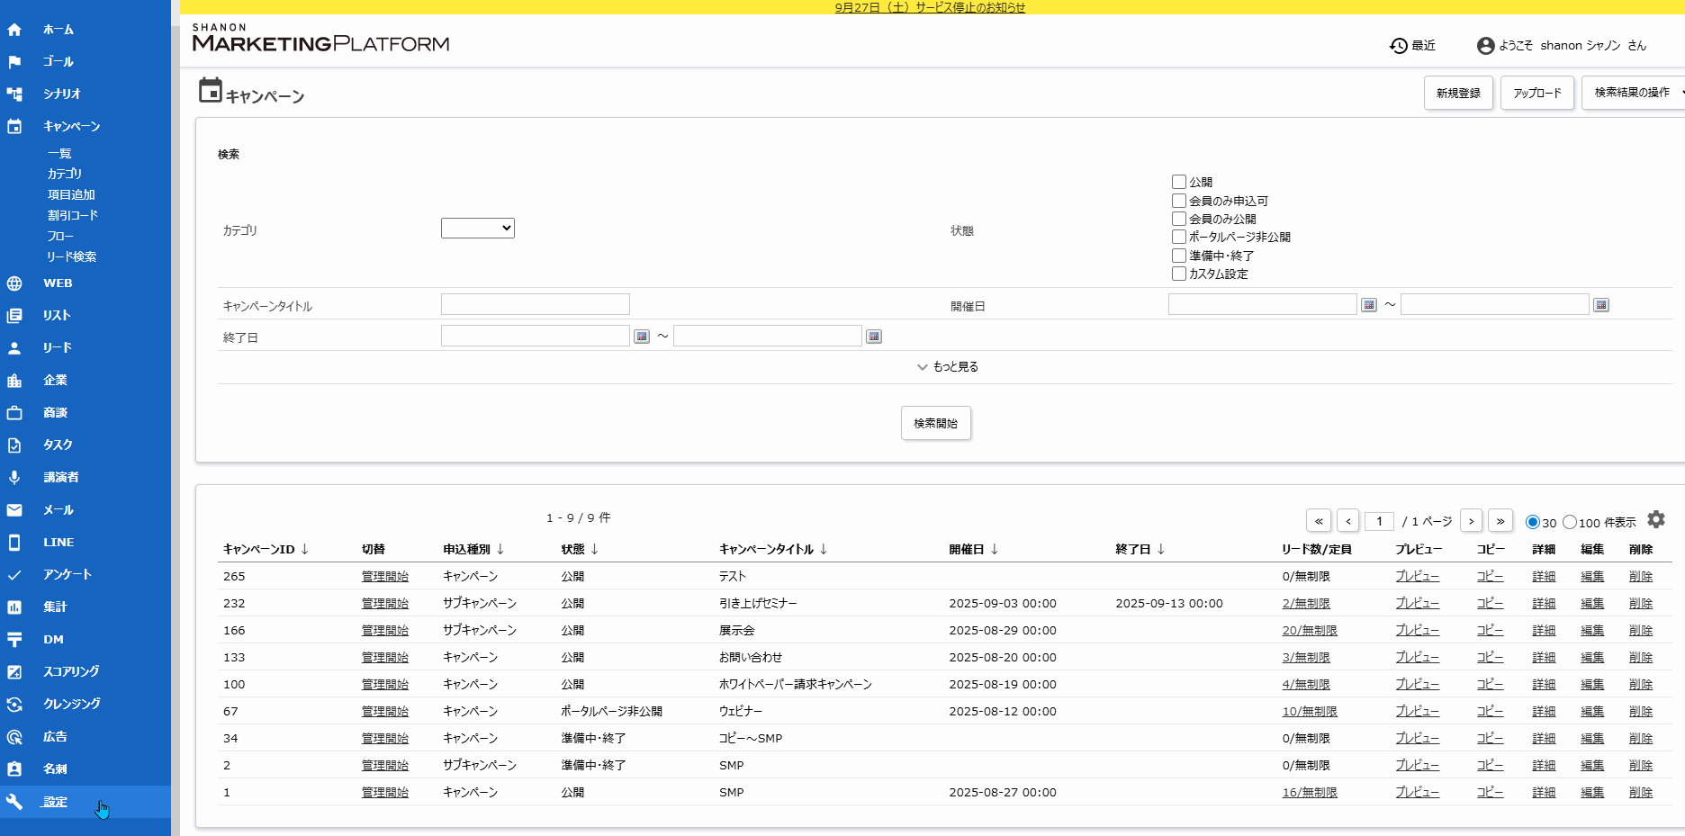Open the カテゴリ dropdown

tap(478, 229)
